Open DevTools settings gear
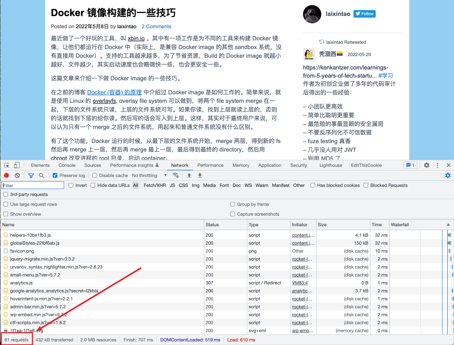Screen dimensions: 454x345 click(x=427, y=165)
